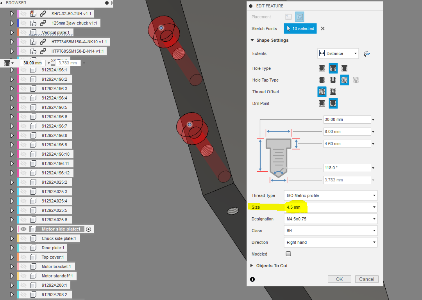Activate the Motor side plate:1 component radio

pos(88,229)
